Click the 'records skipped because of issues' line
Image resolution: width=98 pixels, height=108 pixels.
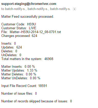37,101
